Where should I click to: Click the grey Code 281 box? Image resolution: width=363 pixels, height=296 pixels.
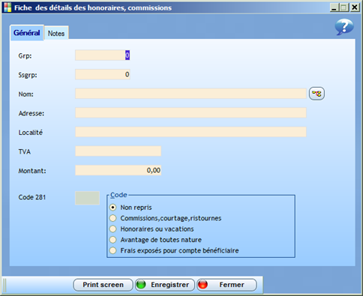(87, 198)
